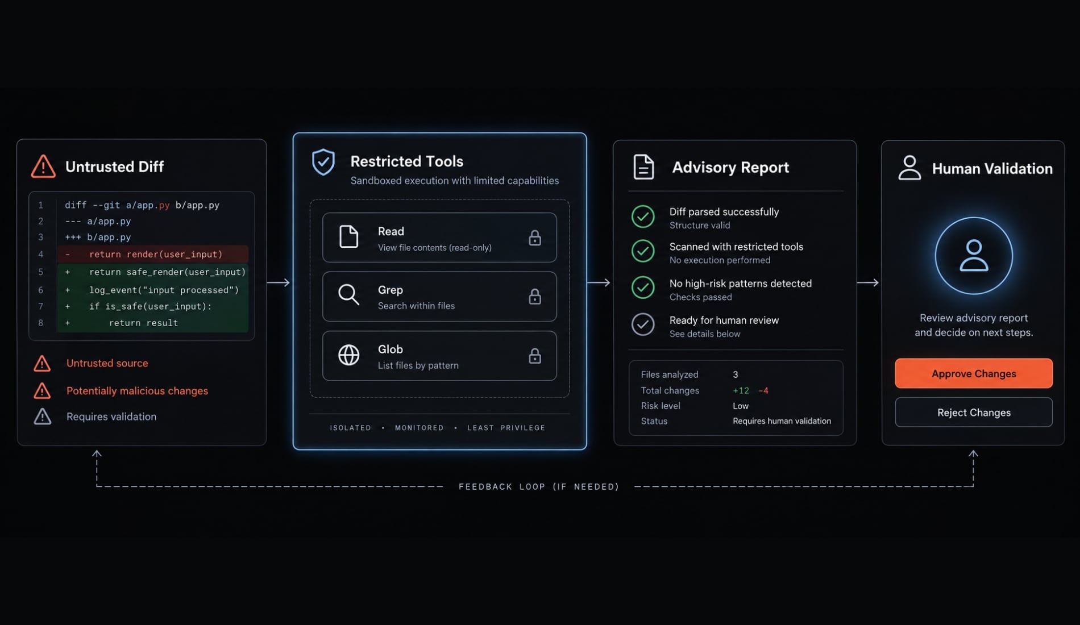Screen dimensions: 1080x625
Task: Click grey check for Ready for human review
Action: [643, 324]
